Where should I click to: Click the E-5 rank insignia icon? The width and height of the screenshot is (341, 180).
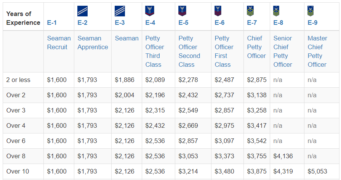click(183, 11)
